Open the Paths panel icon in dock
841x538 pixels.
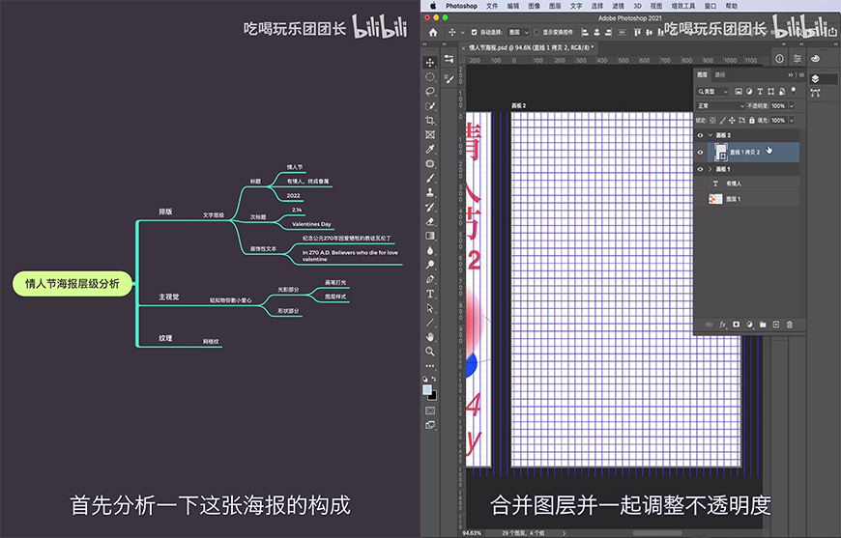815,93
